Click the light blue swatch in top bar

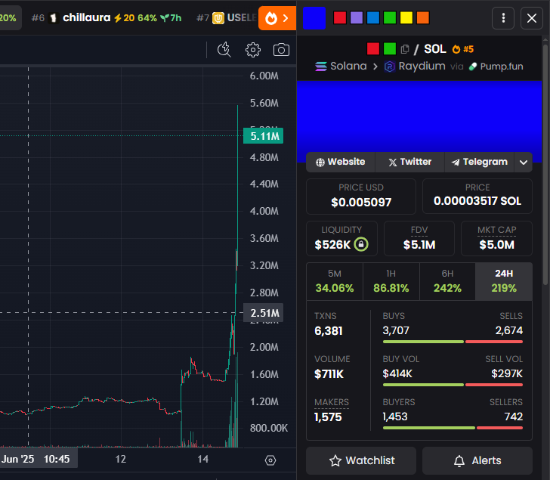pyautogui.click(x=373, y=18)
